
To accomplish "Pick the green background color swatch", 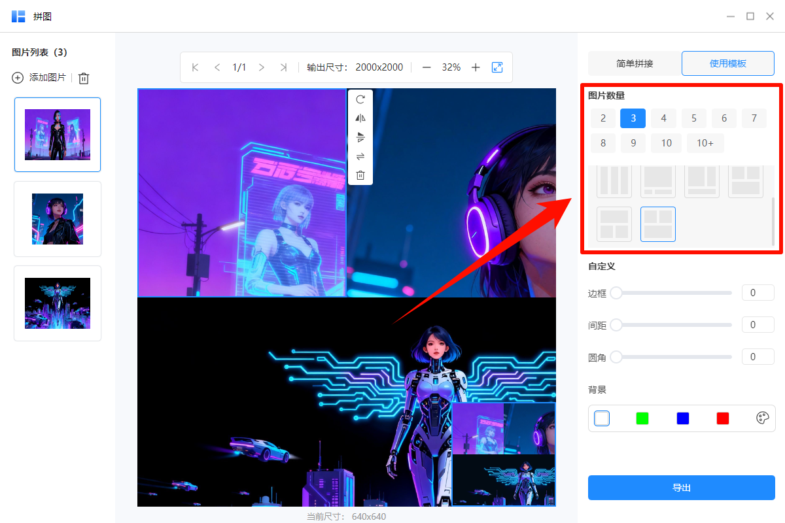I will pos(642,418).
